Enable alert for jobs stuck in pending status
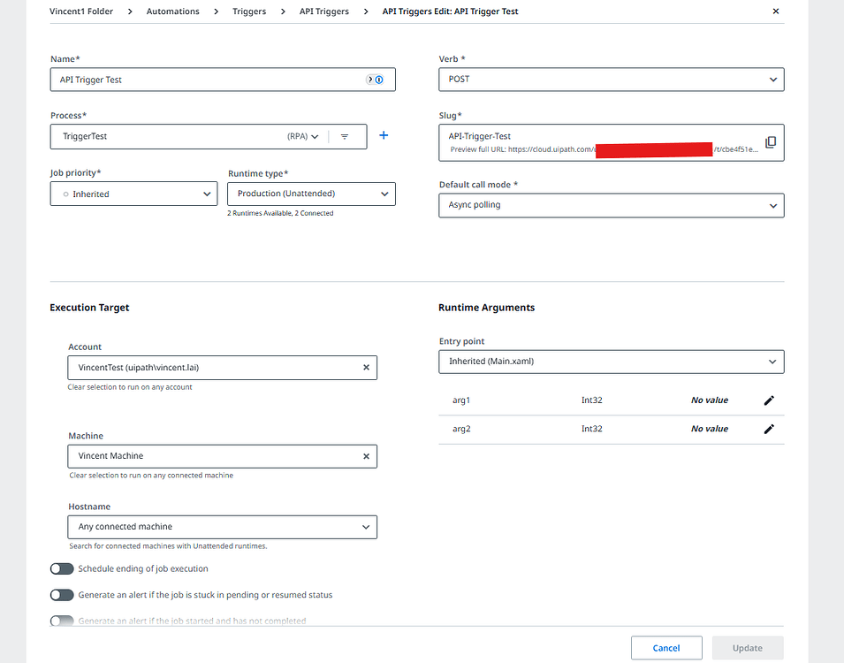 [62, 595]
